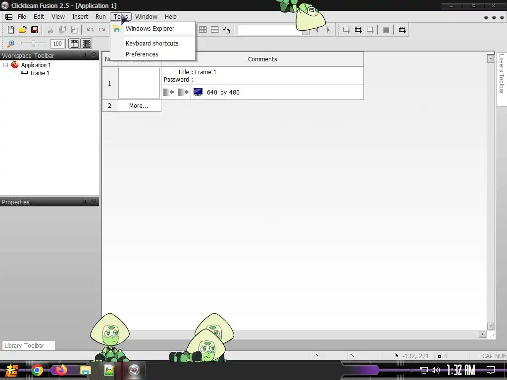The height and width of the screenshot is (380, 507).
Task: Click the zoom magnifier icon
Action: pos(11,44)
